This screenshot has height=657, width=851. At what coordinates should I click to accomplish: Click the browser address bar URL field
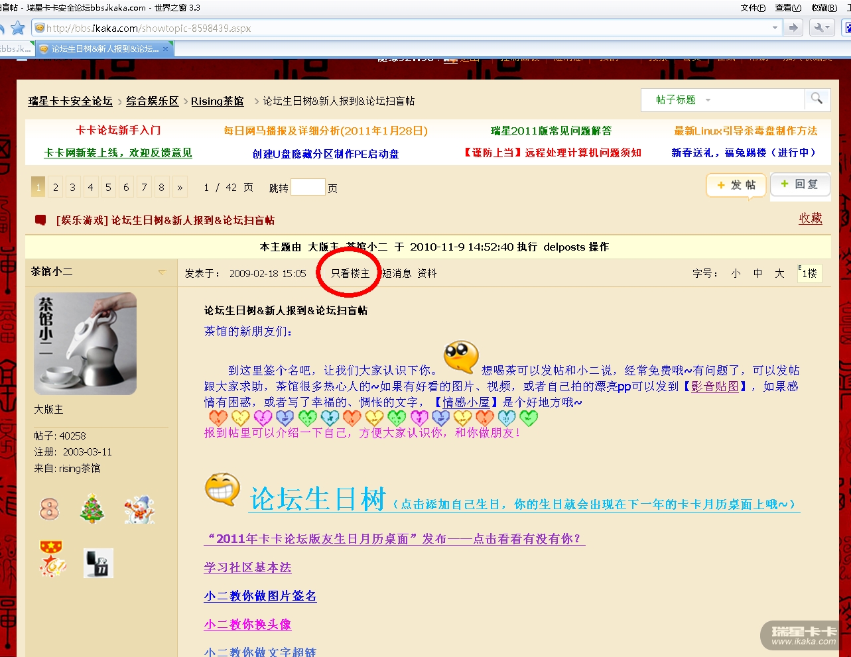pyautogui.click(x=405, y=28)
